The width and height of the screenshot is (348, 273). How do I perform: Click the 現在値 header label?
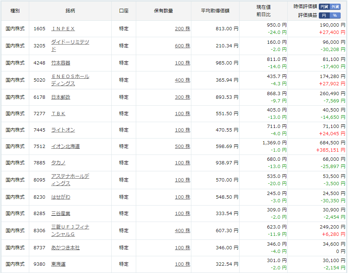[x=263, y=7]
